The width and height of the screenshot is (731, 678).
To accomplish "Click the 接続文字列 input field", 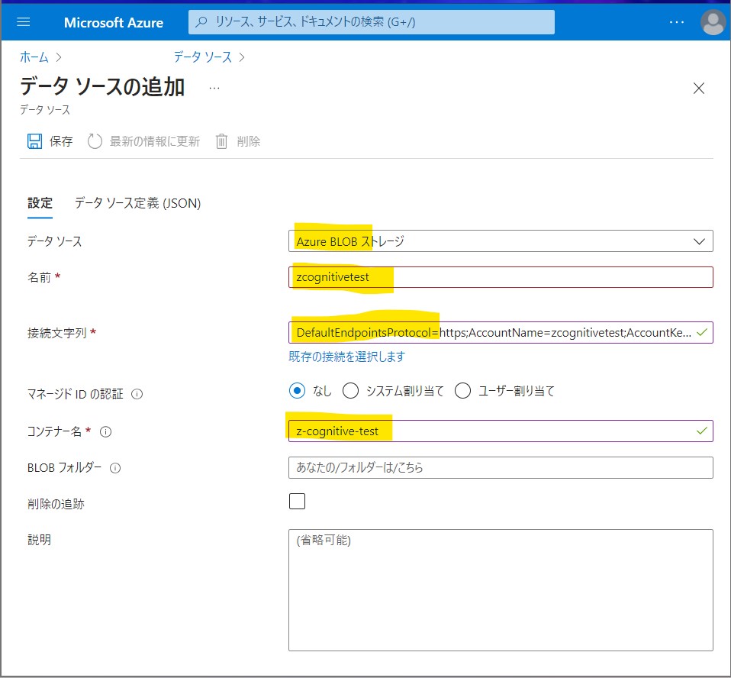I will [x=501, y=332].
